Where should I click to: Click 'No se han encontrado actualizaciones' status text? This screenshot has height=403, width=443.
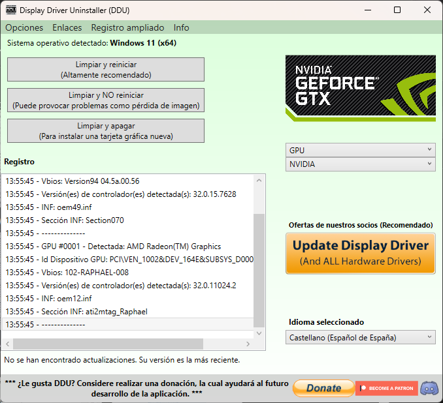coord(122,360)
